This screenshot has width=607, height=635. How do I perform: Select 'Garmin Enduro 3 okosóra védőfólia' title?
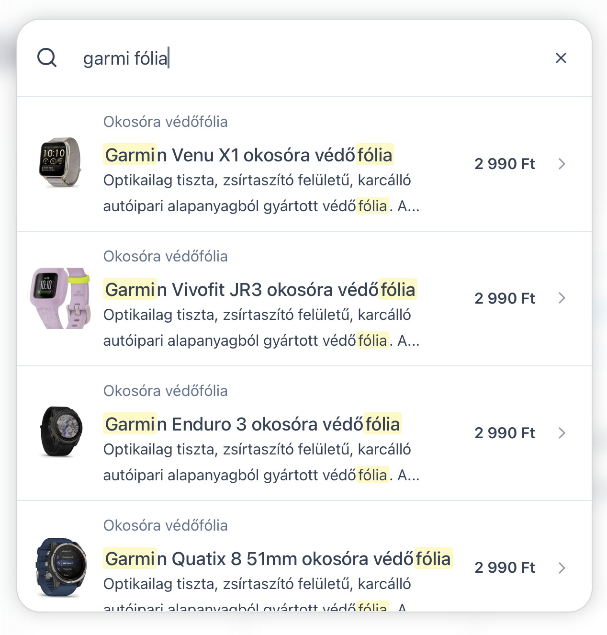(252, 424)
